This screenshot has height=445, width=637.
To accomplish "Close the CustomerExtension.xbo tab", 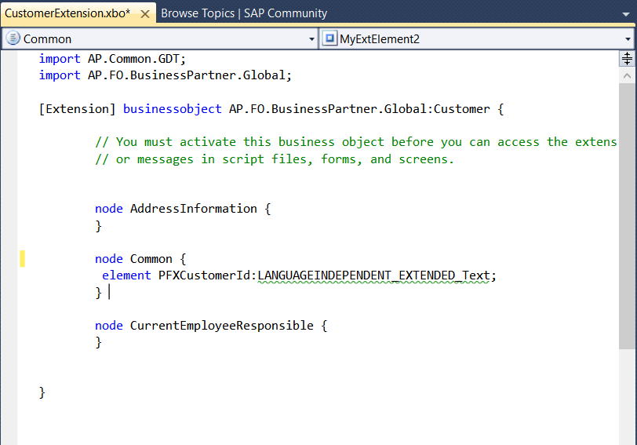I will point(144,13).
